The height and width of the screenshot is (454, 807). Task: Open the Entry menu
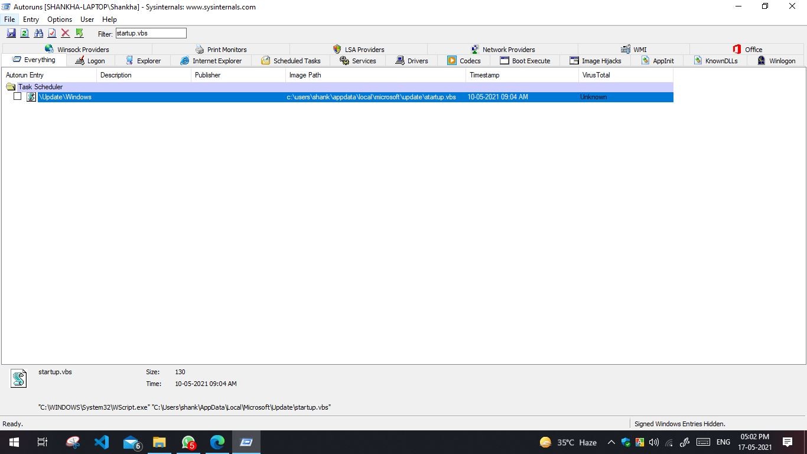pyautogui.click(x=31, y=19)
